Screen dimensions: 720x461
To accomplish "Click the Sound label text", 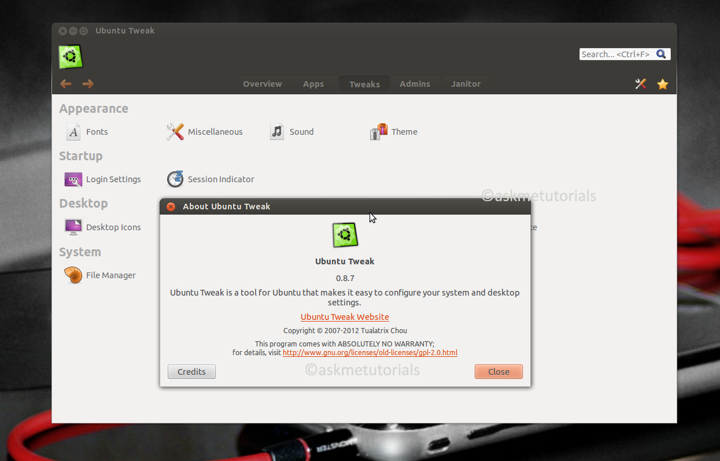I will point(301,132).
